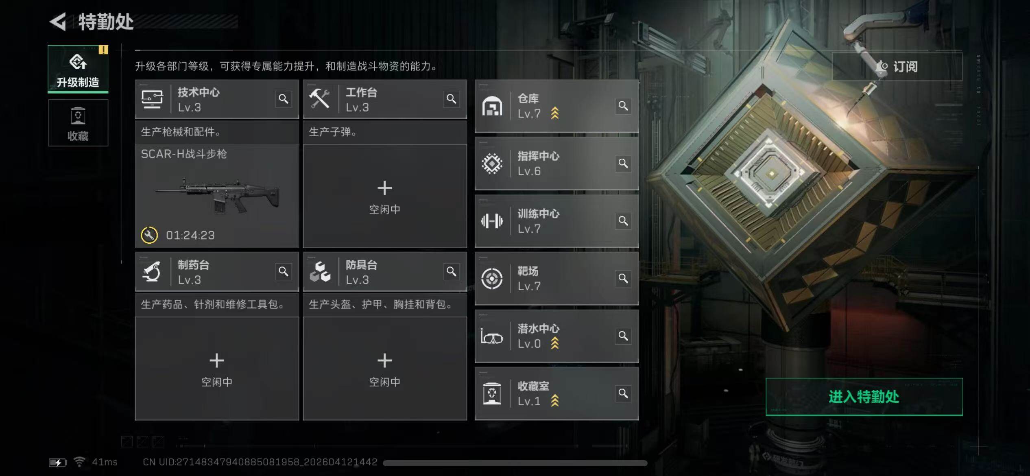Add production in idle 工作台 slot

pyautogui.click(x=385, y=196)
